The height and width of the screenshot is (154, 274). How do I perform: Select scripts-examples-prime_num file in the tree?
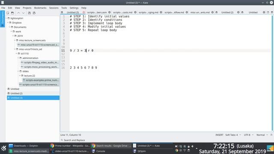coord(41,80)
